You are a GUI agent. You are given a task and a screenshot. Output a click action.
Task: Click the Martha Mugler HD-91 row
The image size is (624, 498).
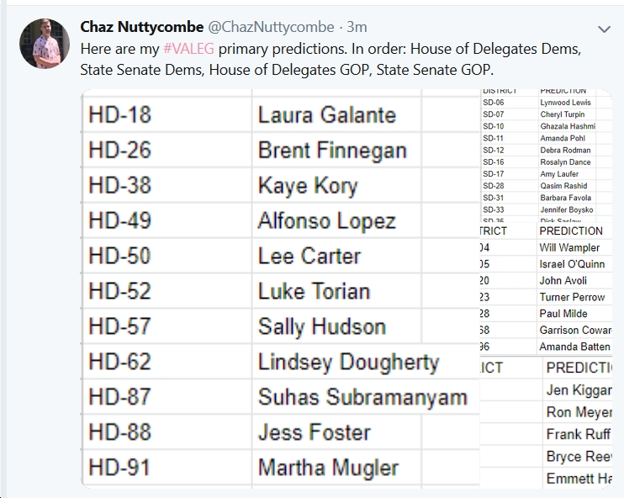point(280,467)
